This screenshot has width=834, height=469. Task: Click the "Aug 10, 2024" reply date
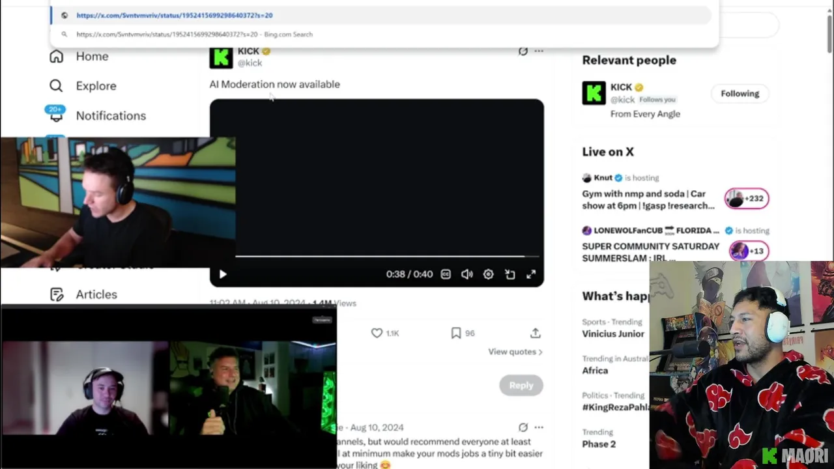pyautogui.click(x=377, y=427)
